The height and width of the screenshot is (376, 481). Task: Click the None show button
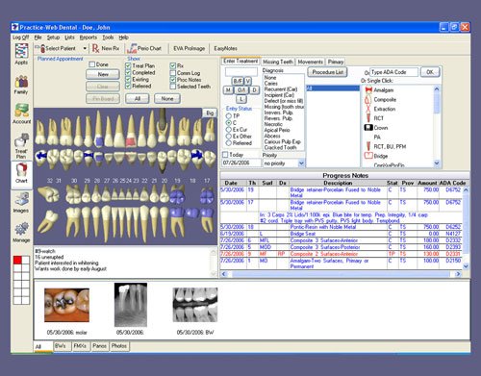point(167,99)
